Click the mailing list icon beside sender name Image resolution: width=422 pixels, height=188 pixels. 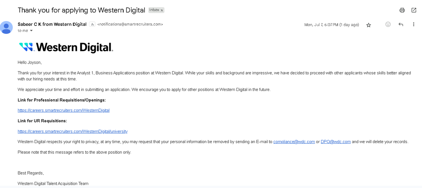coord(92,24)
